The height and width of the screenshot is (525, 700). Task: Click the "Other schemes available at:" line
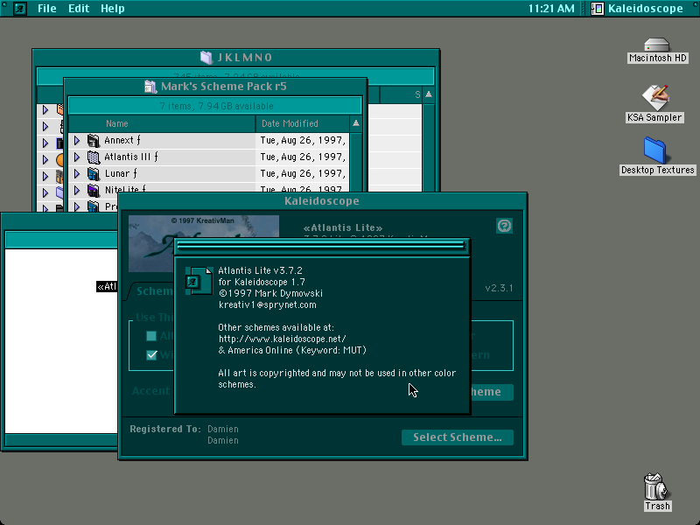276,327
